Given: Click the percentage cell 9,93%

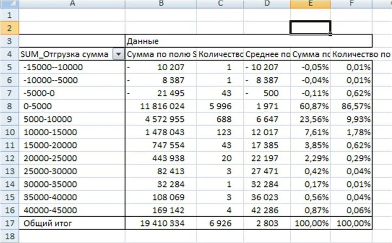Looking at the screenshot, I should point(351,119).
